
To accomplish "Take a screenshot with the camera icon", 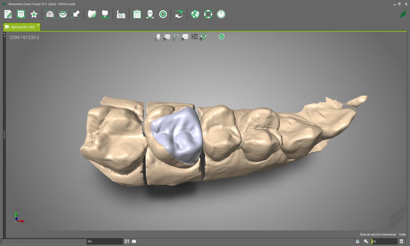I will [x=134, y=241].
